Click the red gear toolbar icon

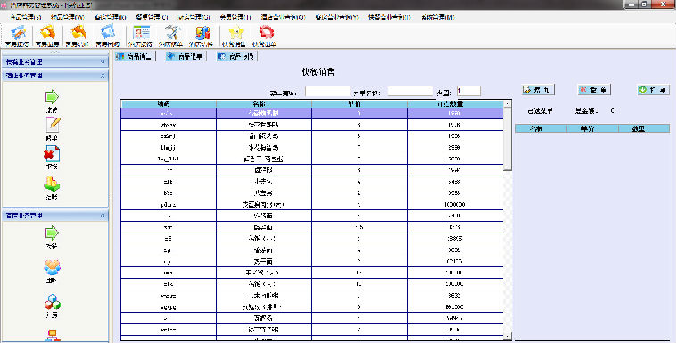tap(266, 33)
